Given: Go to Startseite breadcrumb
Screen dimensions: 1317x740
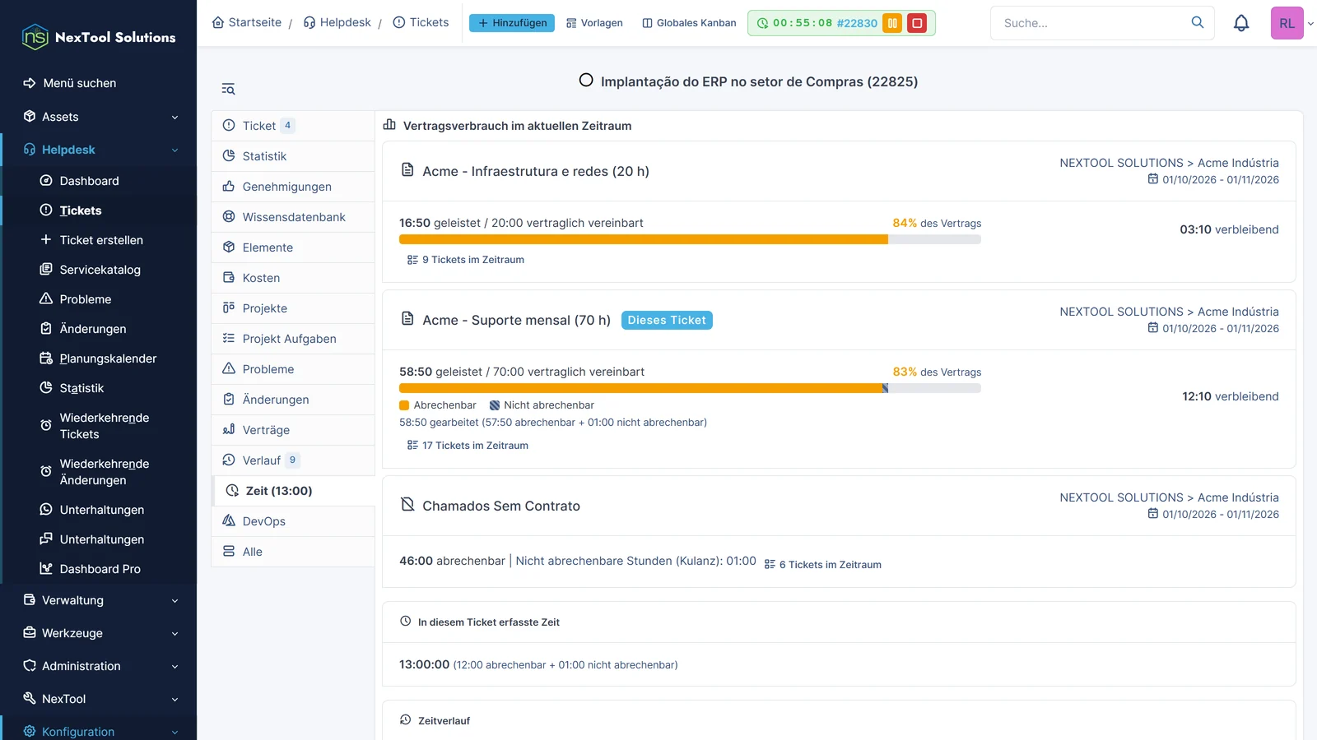Looking at the screenshot, I should pyautogui.click(x=246, y=22).
